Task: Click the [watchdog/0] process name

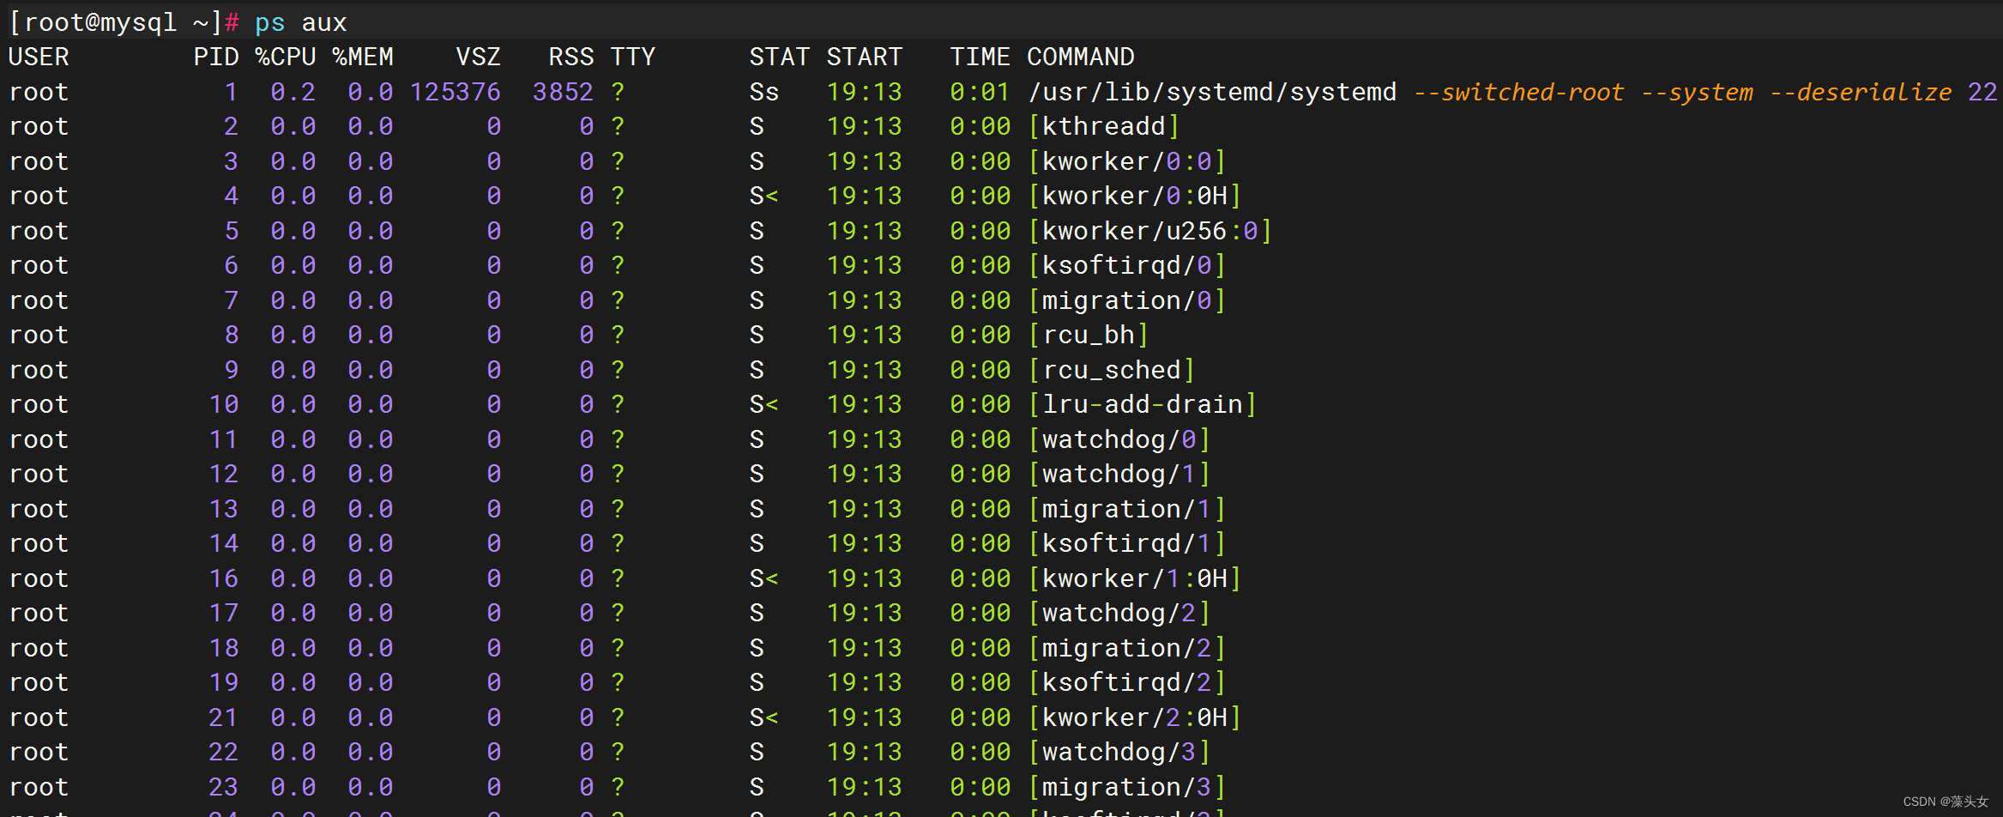Action: 1120,439
